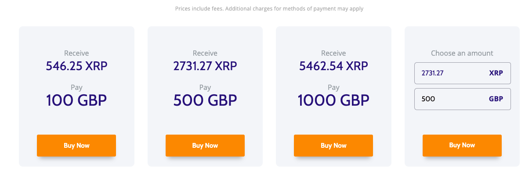The width and height of the screenshot is (525, 171).
Task: Click Buy Now under Choose an amount
Action: coord(462,145)
